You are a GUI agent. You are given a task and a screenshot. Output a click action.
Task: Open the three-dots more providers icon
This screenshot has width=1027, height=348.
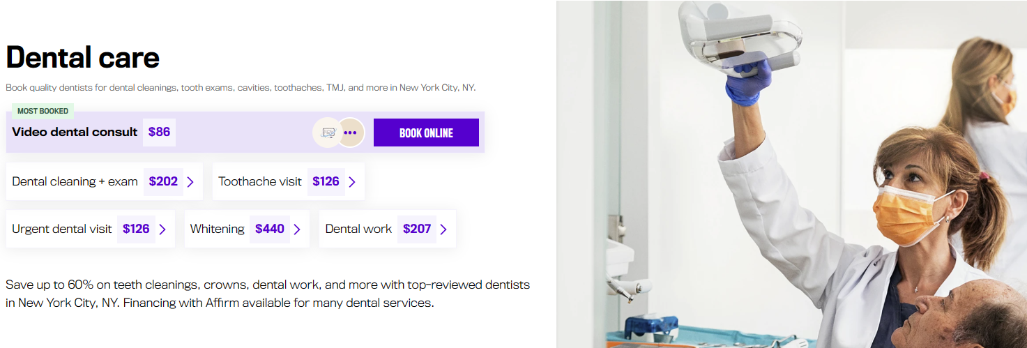(x=350, y=133)
